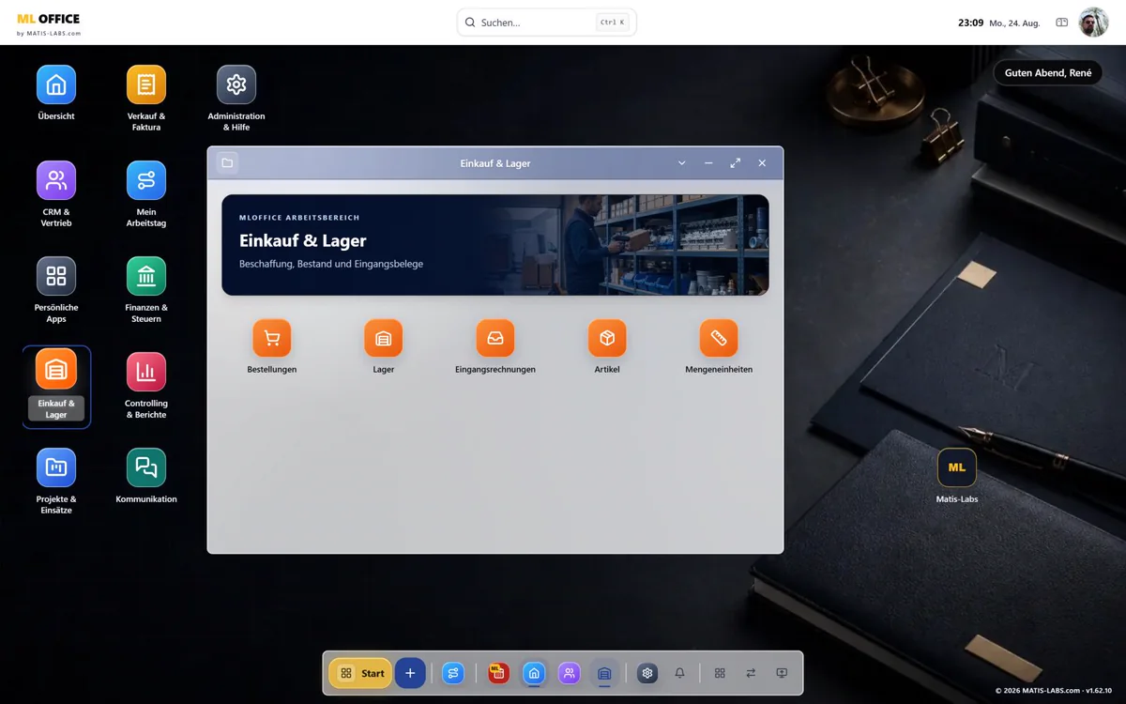Click the screen monitor icon in dock
The image size is (1126, 704).
pos(782,673)
